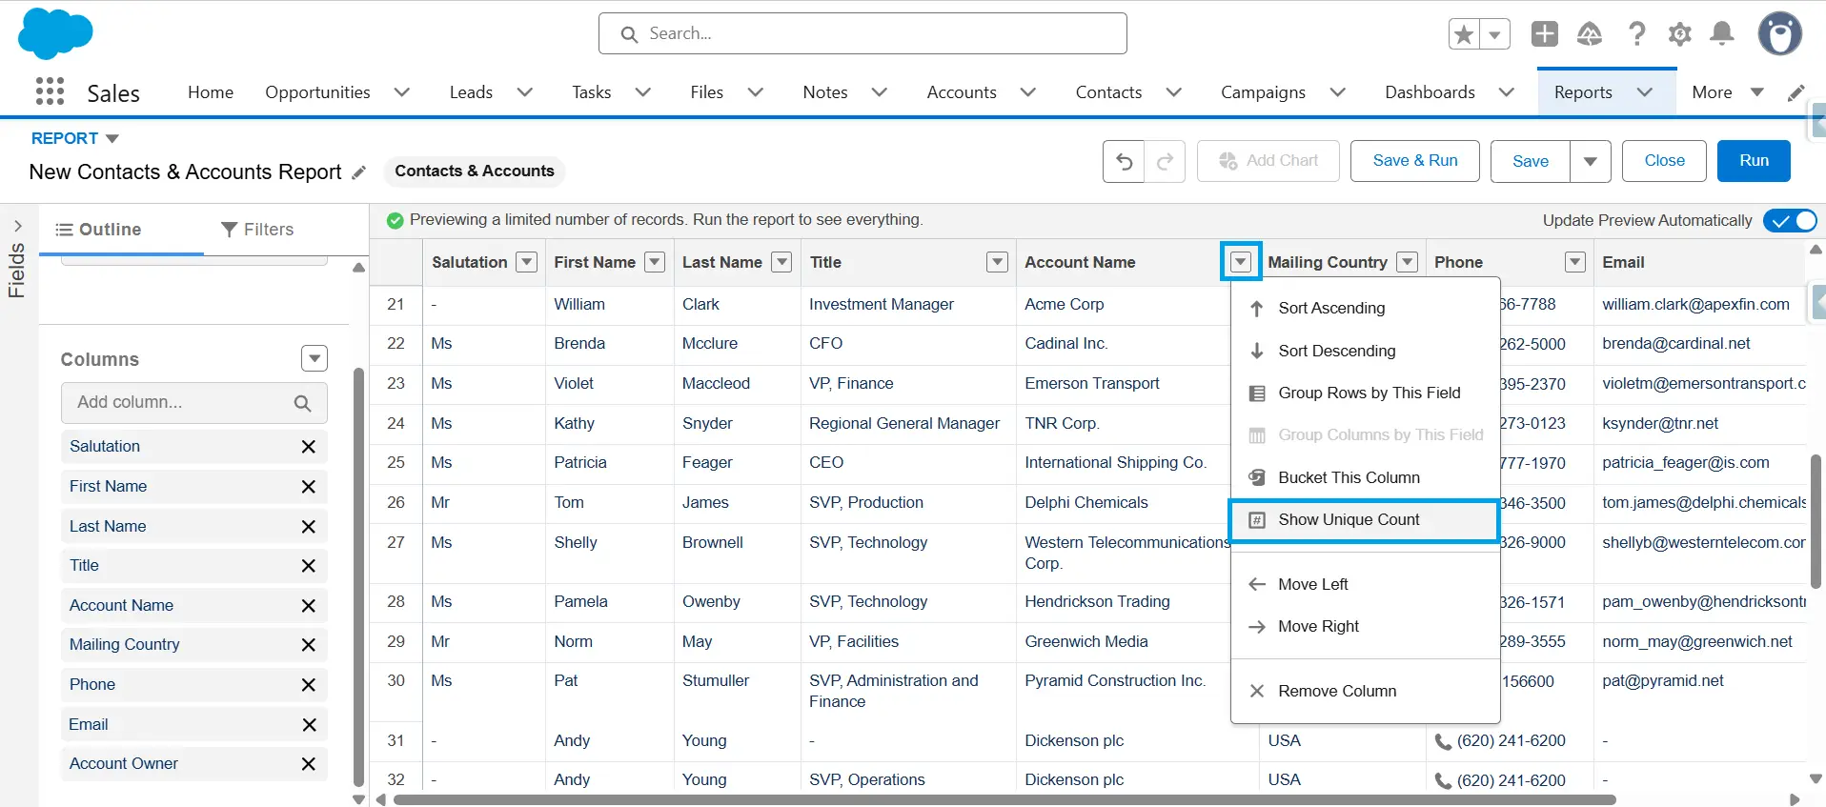Switch to the Filters tab
Image resolution: width=1826 pixels, height=807 pixels.
pos(257,230)
